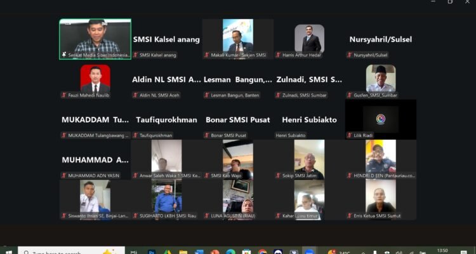Screen dimensions: 476x254
Task: Click the icon beside Serikat Media Siber Indonesia name
Action: coord(64,55)
